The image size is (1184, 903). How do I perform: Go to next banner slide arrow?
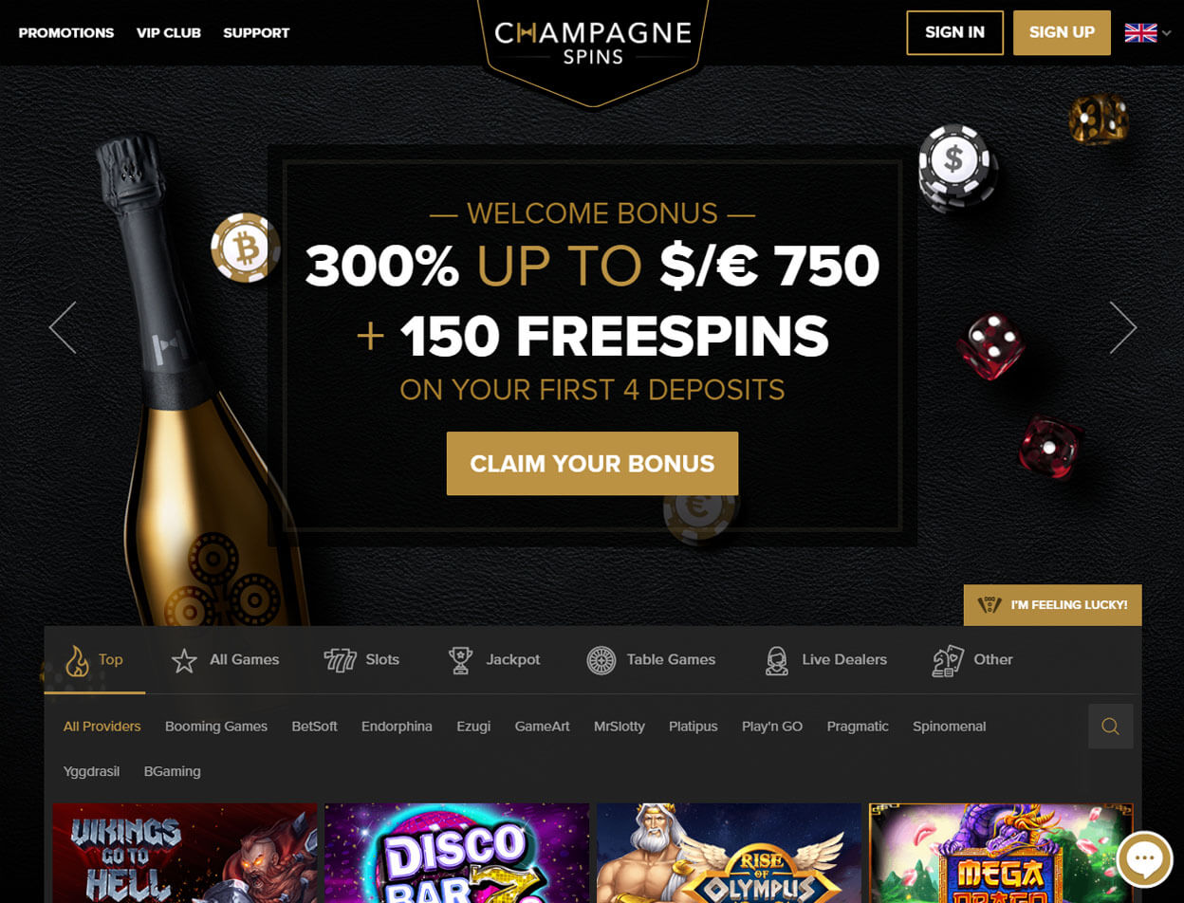pyautogui.click(x=1123, y=328)
